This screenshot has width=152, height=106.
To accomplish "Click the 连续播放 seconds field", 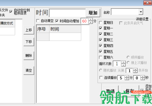I will [137, 78].
